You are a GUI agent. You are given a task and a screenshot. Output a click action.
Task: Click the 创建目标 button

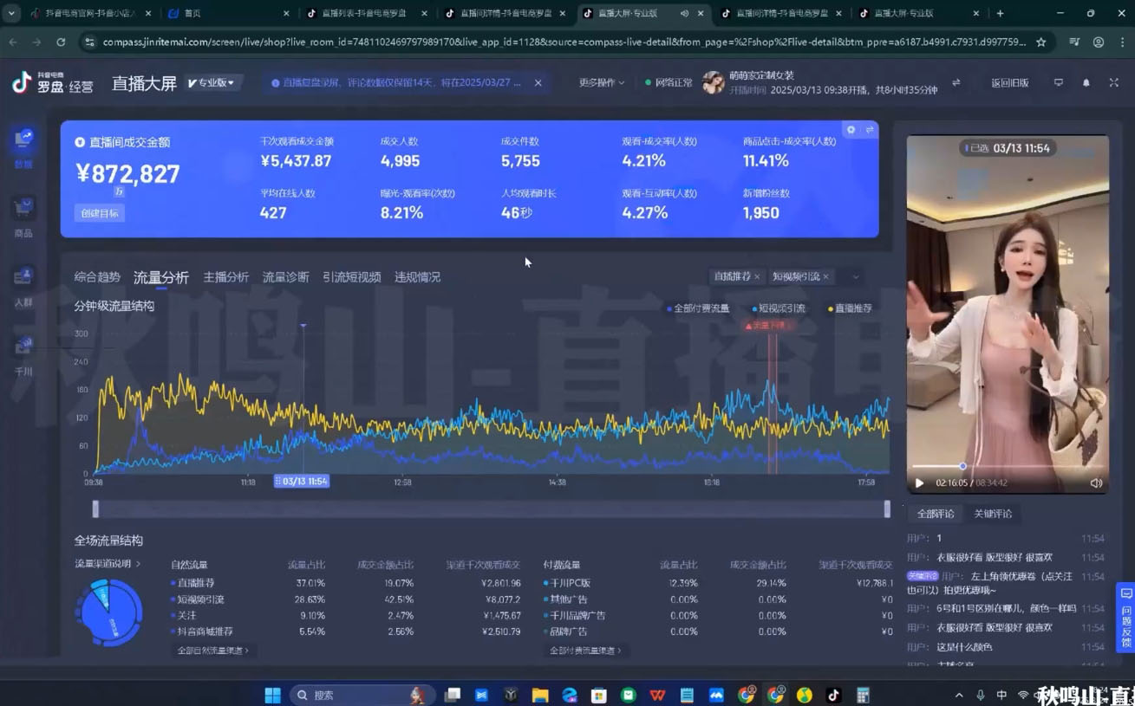pos(100,213)
